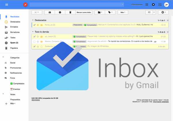Open the split pane mode dropdown arrow

tap(154, 12)
